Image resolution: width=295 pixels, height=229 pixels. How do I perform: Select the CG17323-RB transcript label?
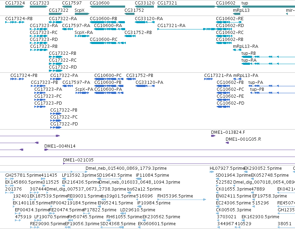pyautogui.click(x=44, y=46)
